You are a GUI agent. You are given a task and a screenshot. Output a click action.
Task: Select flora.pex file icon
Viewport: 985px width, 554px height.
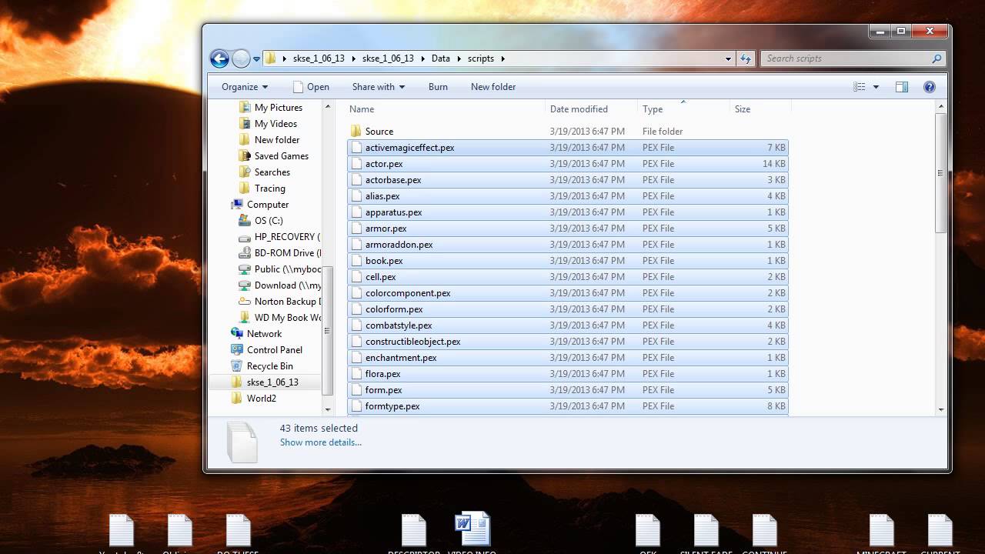click(x=356, y=374)
